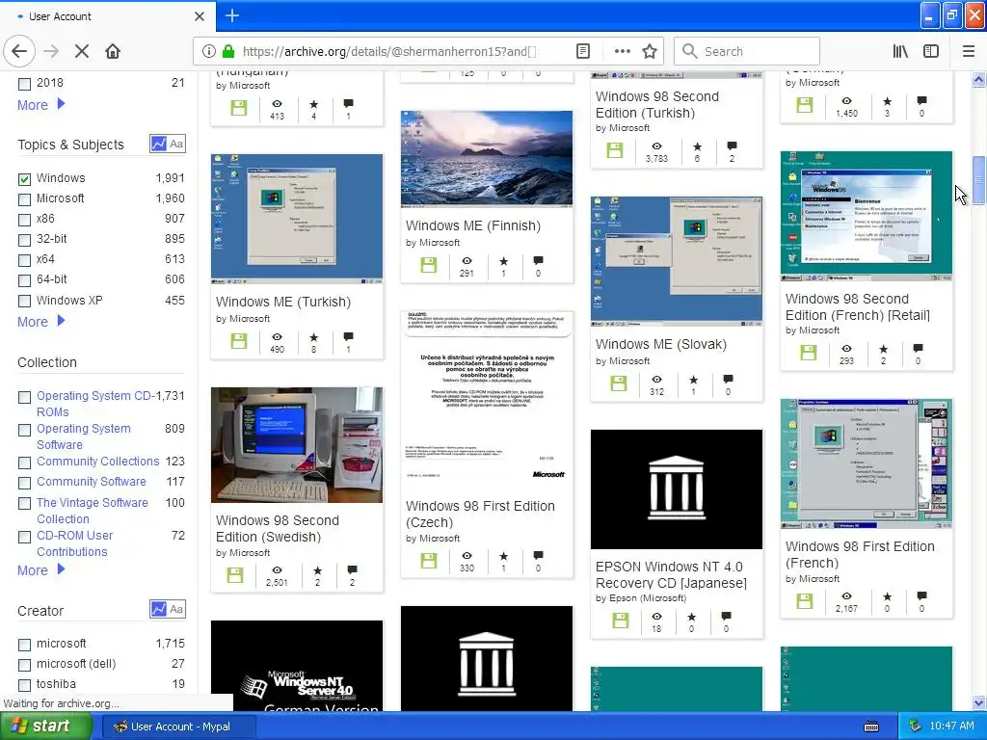987x740 pixels.
Task: Close the User Account tab
Action: [200, 16]
